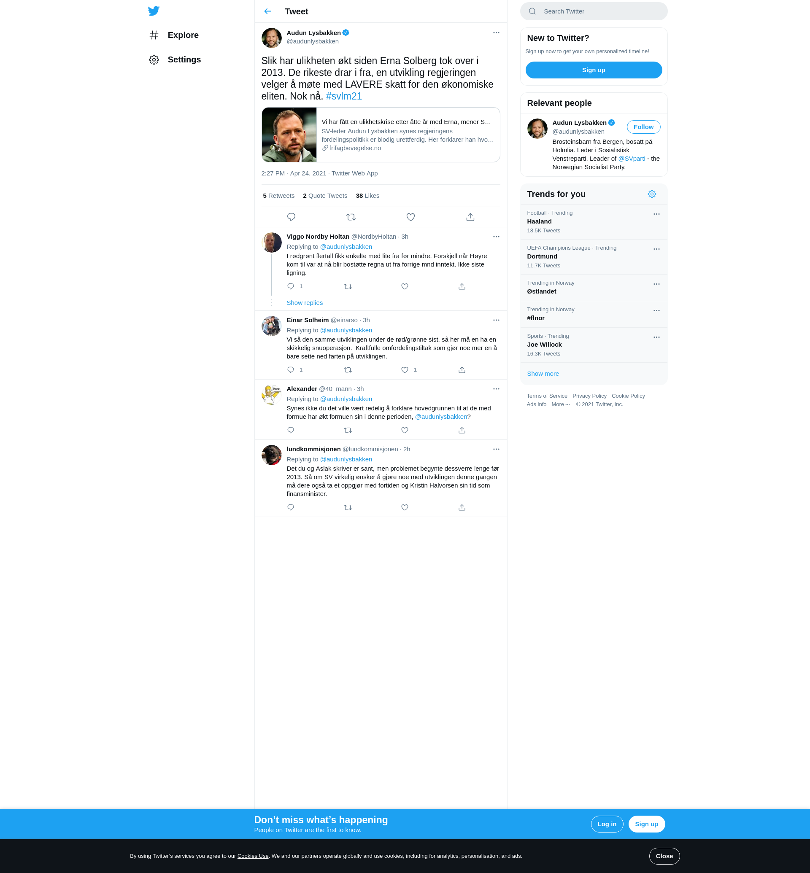The height and width of the screenshot is (873, 810).
Task: Open Audun Lysbakken's avatar on main tweet
Action: [271, 38]
